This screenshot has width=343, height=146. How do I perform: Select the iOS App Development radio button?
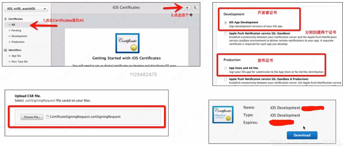225,23
